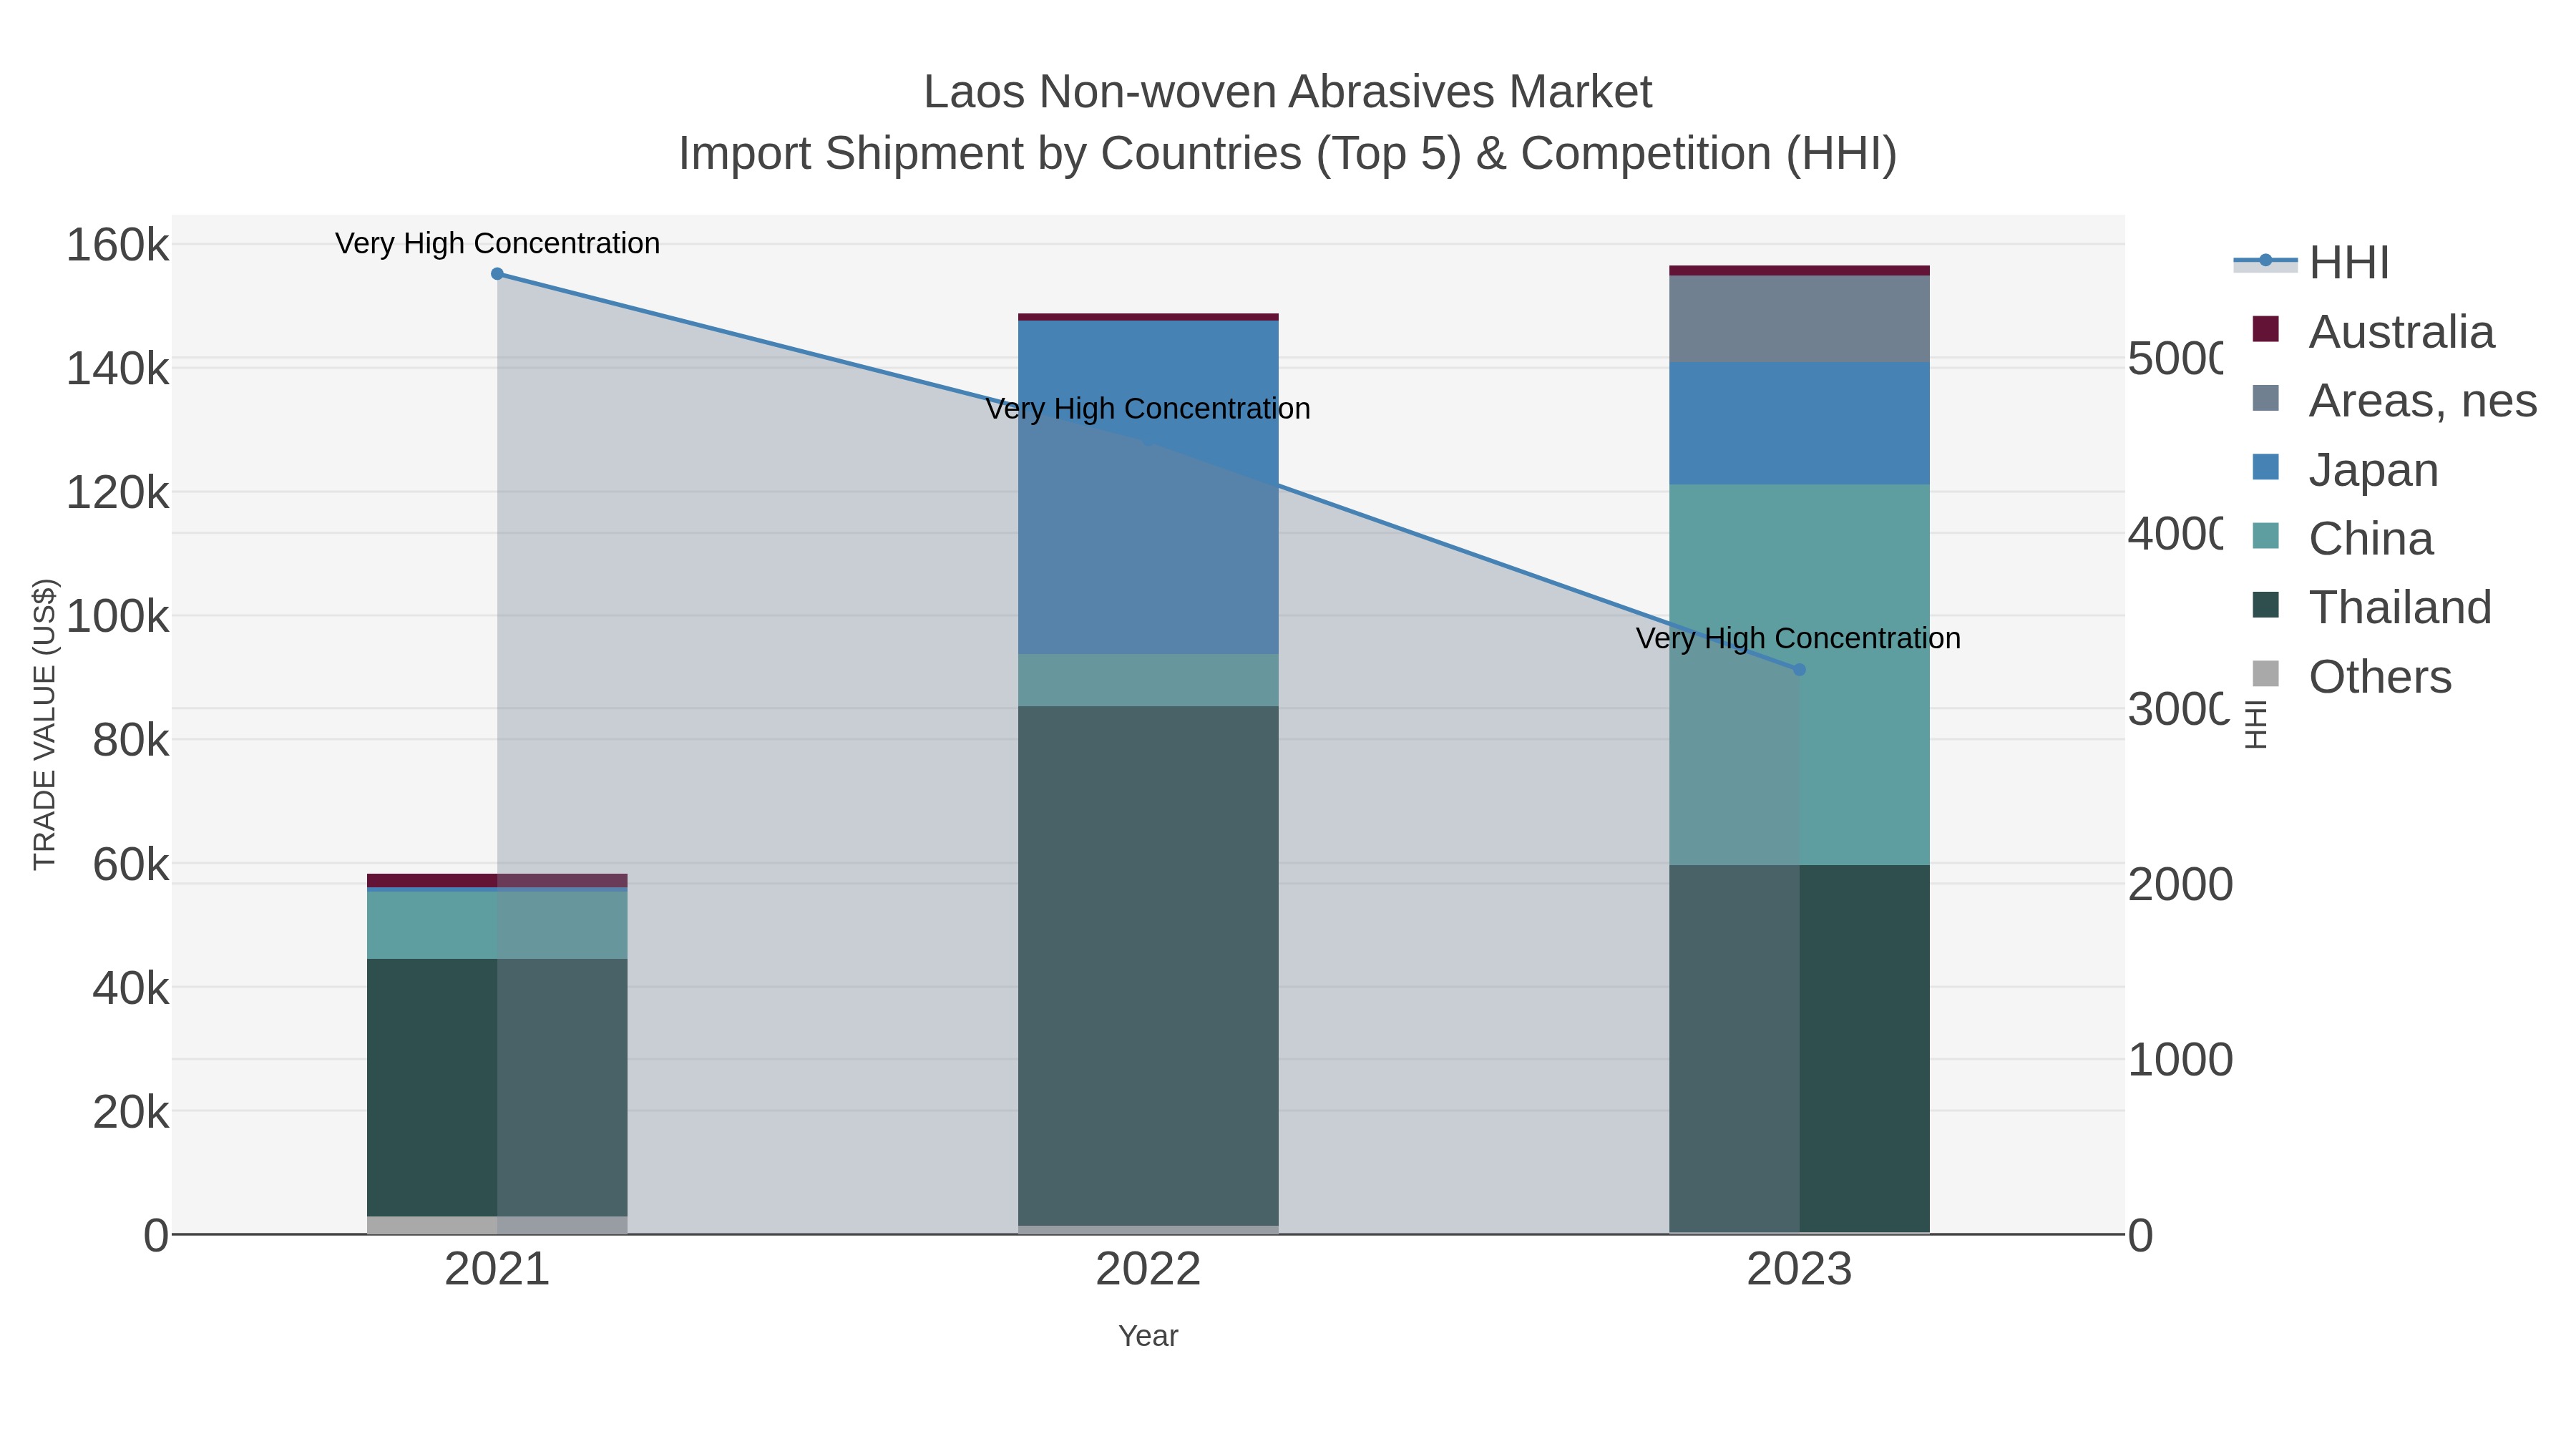Click the China teal legend swatch
2576x1449 pixels.
2266,536
